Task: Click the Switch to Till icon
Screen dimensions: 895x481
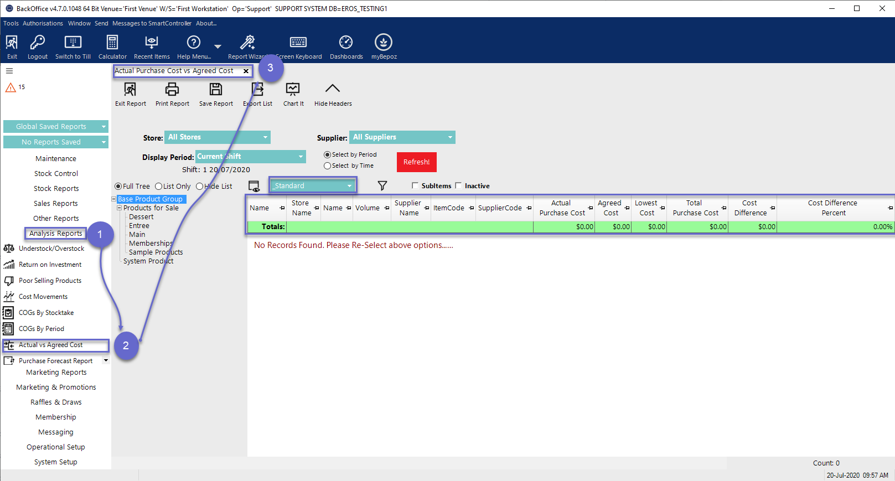Action: click(73, 43)
